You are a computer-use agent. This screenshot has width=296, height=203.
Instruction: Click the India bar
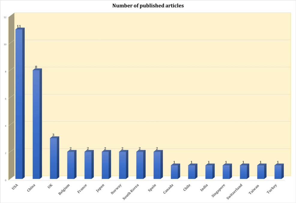[209, 172]
